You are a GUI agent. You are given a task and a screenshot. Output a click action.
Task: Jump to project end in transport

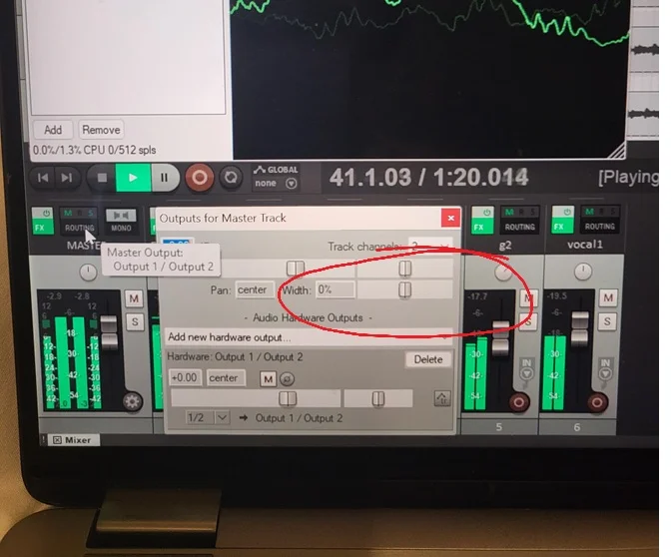click(67, 178)
